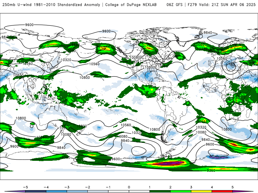Click the purple below -5 colorbar arrow end

[15, 191]
